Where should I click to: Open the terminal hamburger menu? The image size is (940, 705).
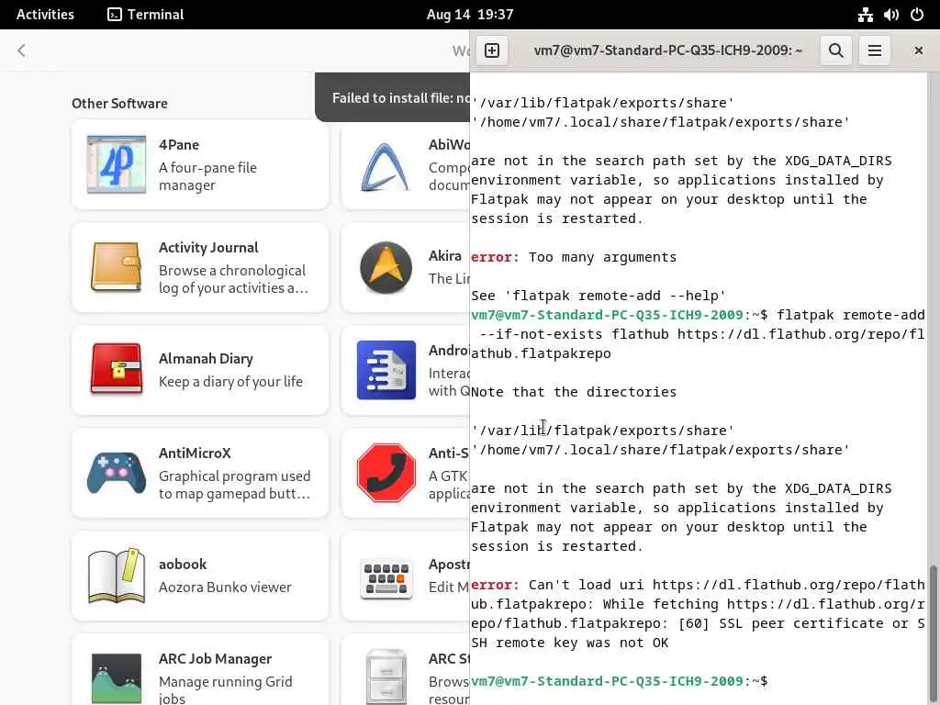(x=874, y=50)
